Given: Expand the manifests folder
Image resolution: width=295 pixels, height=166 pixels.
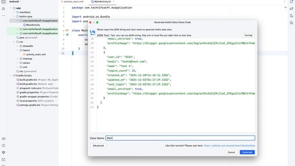Looking at the screenshot, I should 14,12.
